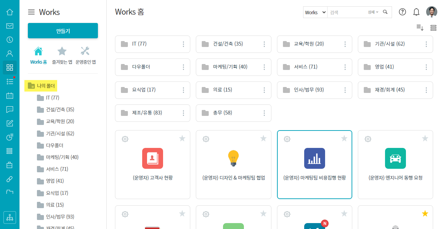This screenshot has height=229, width=446.
Task: Open the more options menu for IT folder
Action: [183, 44]
